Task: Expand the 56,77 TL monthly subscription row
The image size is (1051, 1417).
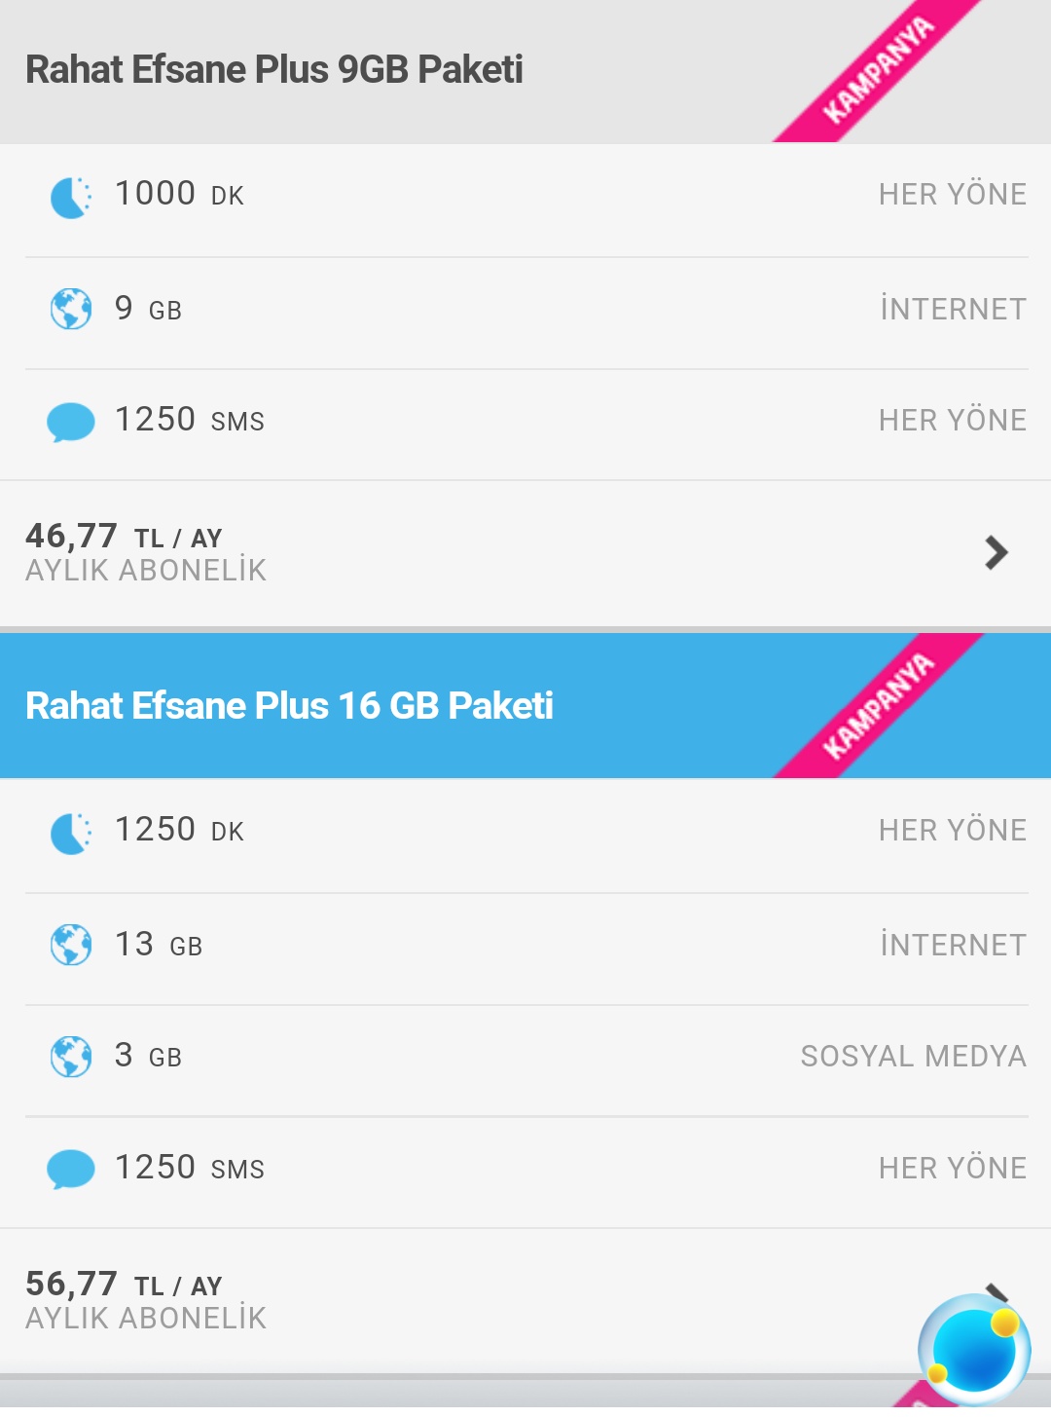Action: 525,1300
